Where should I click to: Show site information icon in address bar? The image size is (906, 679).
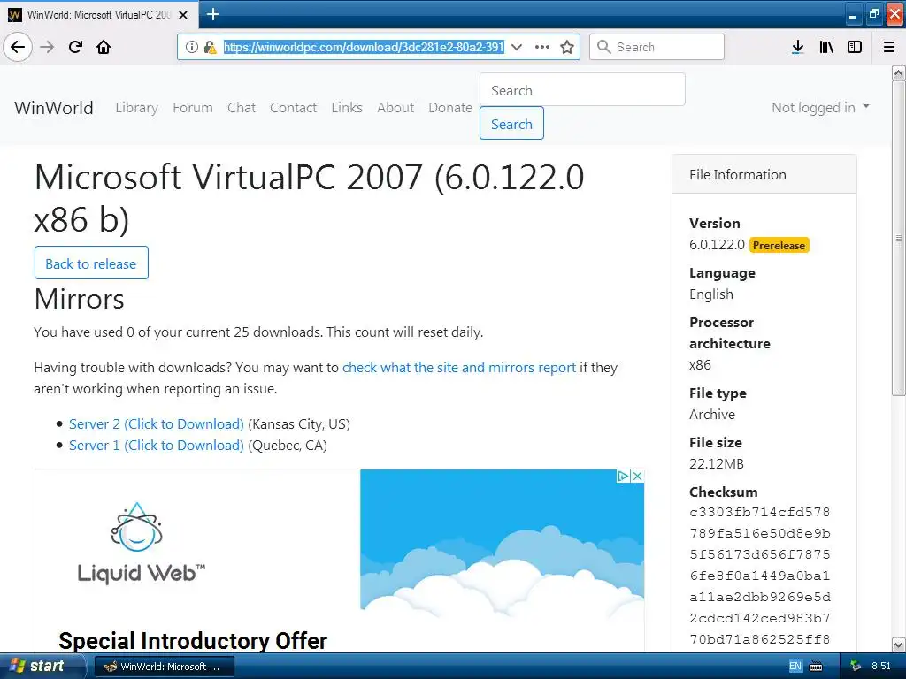[x=192, y=47]
